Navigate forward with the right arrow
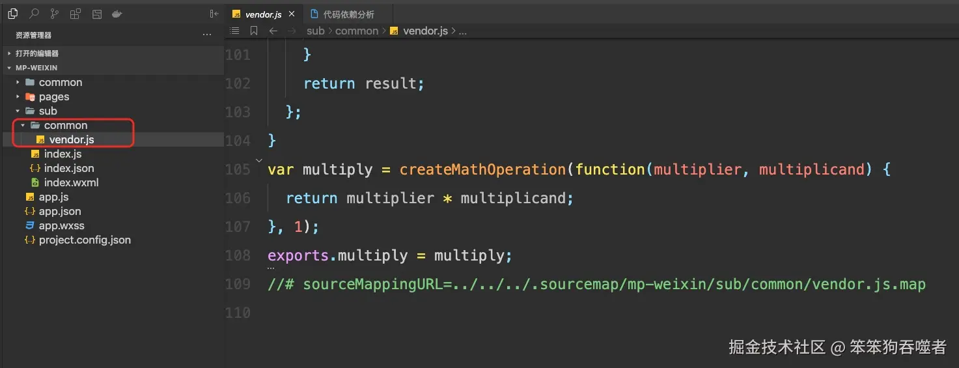This screenshot has width=959, height=368. click(292, 31)
